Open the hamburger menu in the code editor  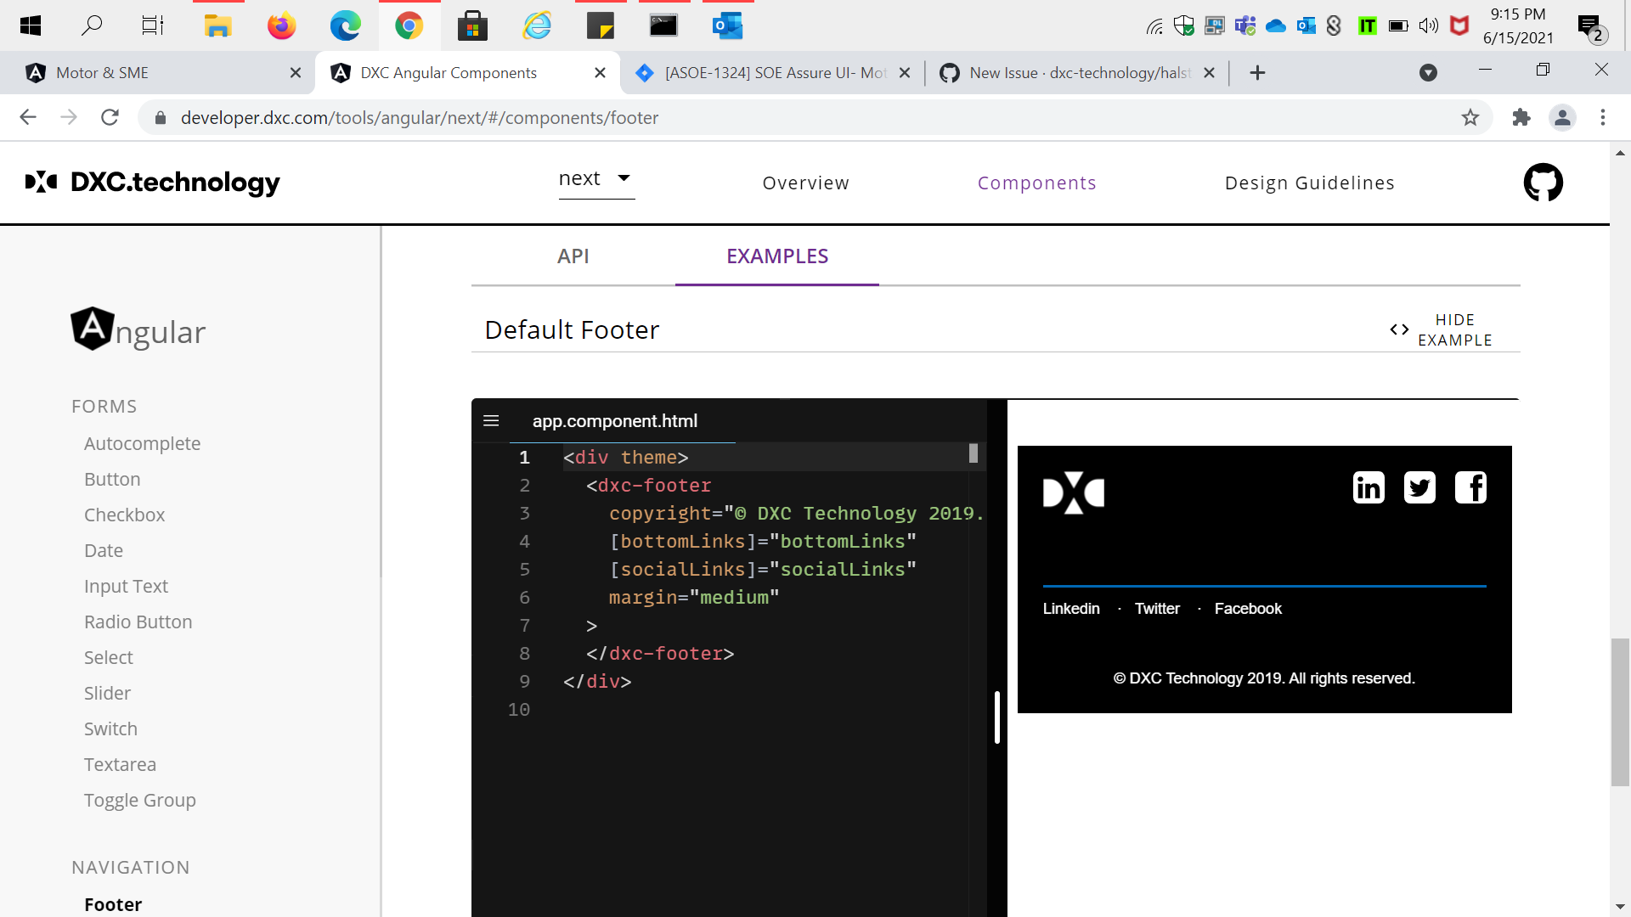[x=491, y=420]
